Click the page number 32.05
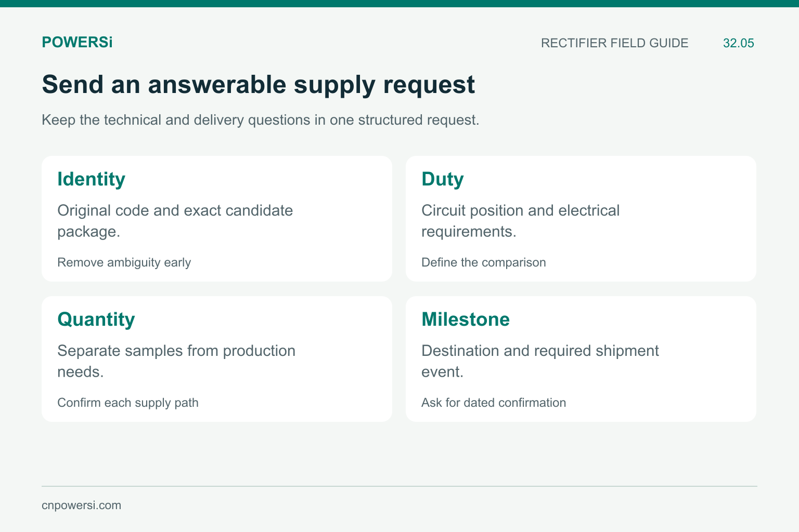799x532 pixels. tap(738, 43)
